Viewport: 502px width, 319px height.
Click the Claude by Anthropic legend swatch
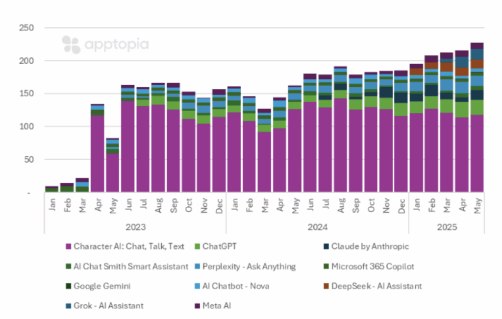pos(326,246)
